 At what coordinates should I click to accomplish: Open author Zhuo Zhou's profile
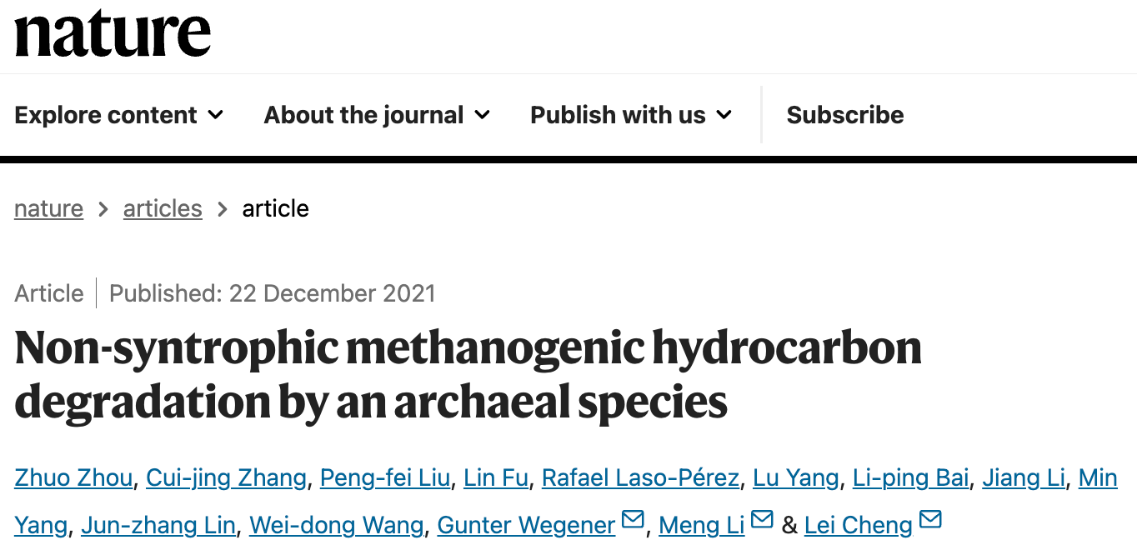73,477
